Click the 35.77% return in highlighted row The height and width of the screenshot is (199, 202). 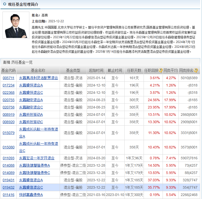154,188
